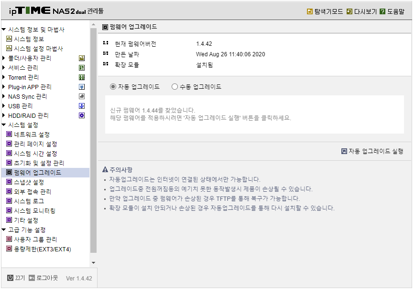The width and height of the screenshot is (415, 290).
Task: Collapse the 시스템 설정 section
Action: click(x=4, y=124)
